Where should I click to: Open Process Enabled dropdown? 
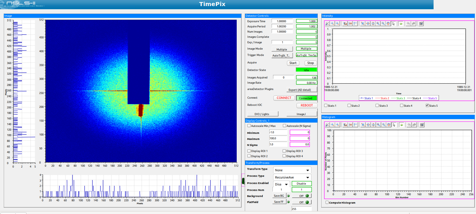[x=281, y=184]
